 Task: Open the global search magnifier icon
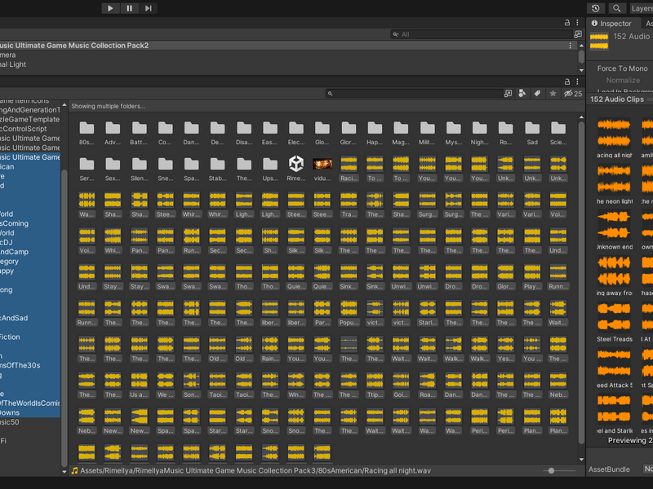pos(617,8)
